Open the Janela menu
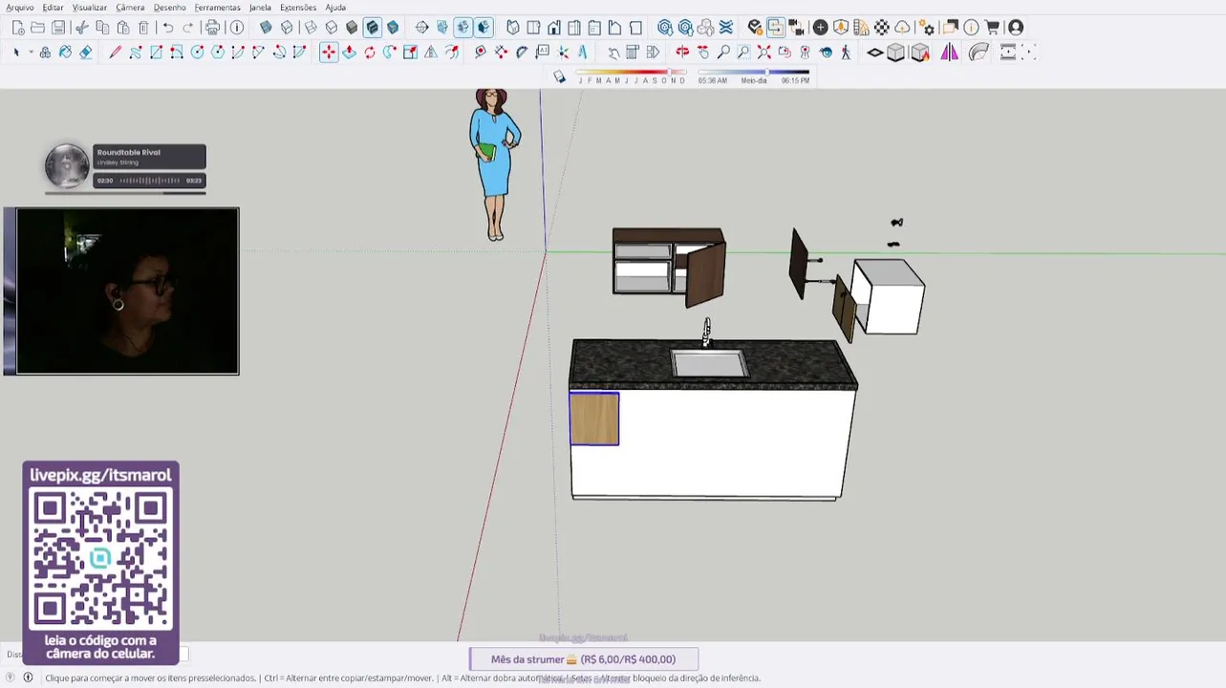This screenshot has width=1226, height=688. click(x=260, y=8)
